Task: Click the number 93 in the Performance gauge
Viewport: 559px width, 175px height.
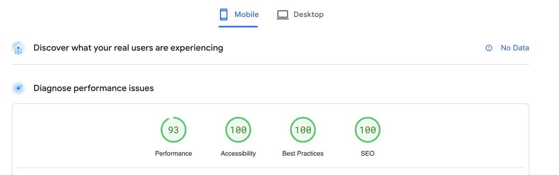Action: [173, 130]
